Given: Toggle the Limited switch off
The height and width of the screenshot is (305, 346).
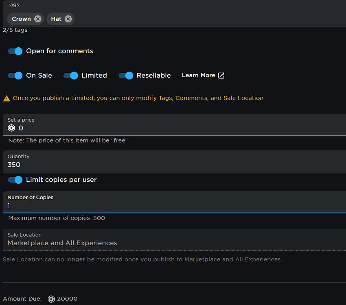Looking at the screenshot, I should (x=70, y=75).
